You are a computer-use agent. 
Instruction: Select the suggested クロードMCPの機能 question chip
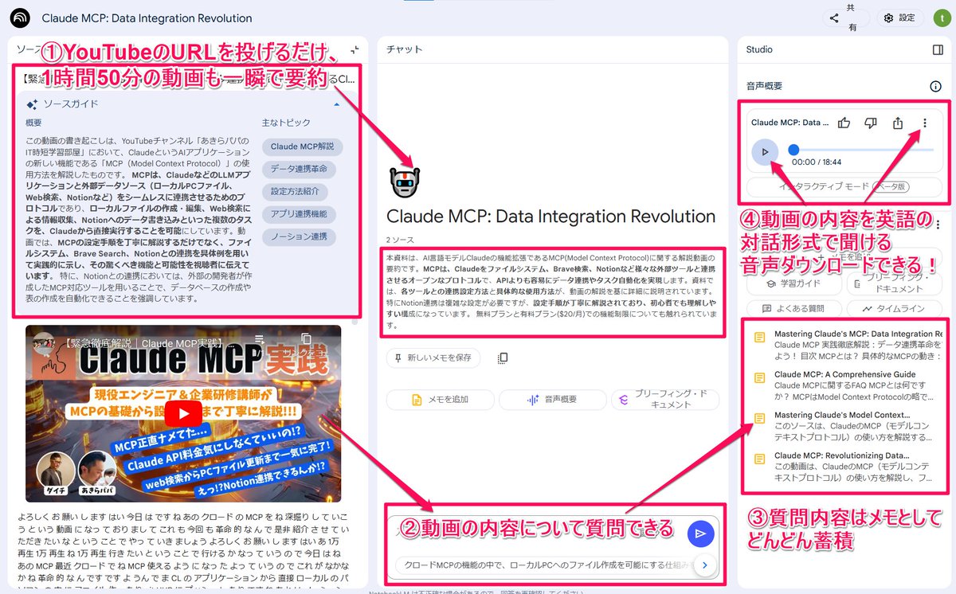[543, 565]
